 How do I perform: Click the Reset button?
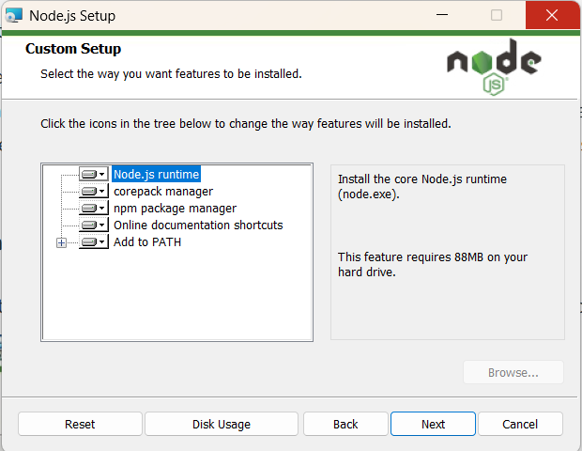pyautogui.click(x=80, y=424)
